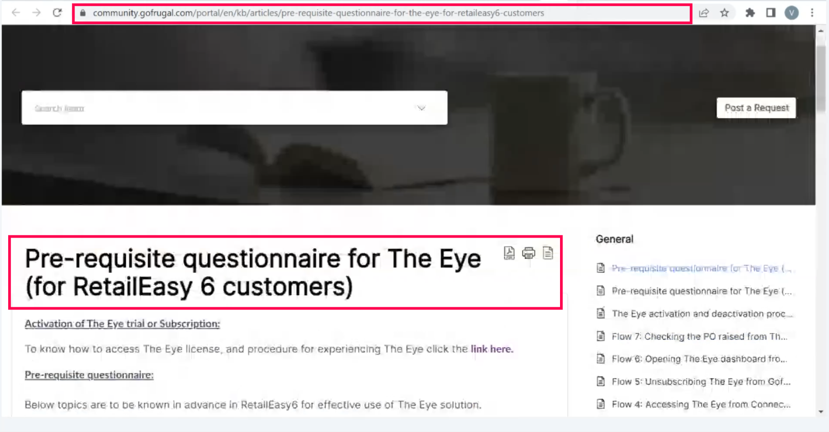Image resolution: width=829 pixels, height=432 pixels.
Task: Select the community.gofrugal.com address bar URL
Action: (318, 13)
